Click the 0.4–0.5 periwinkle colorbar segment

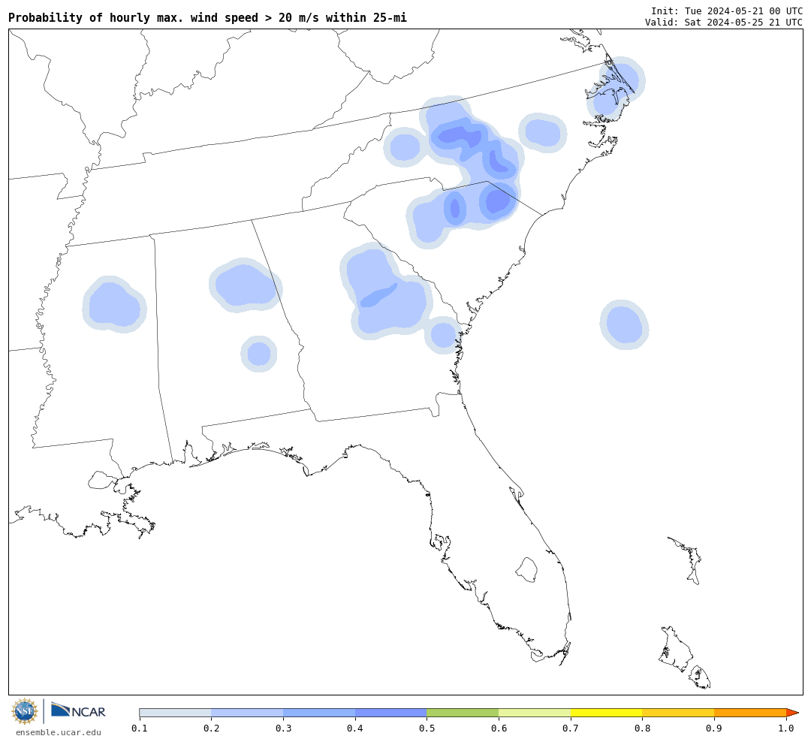[x=391, y=713]
